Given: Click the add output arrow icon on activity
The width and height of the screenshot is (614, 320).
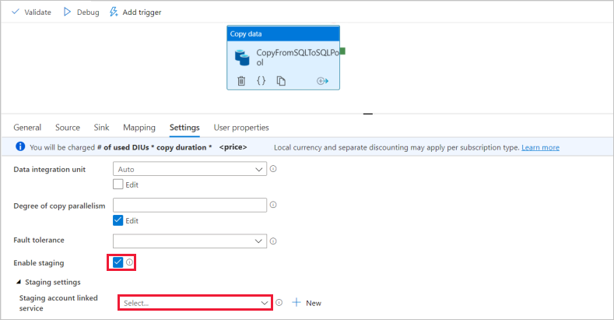Looking at the screenshot, I should [322, 80].
